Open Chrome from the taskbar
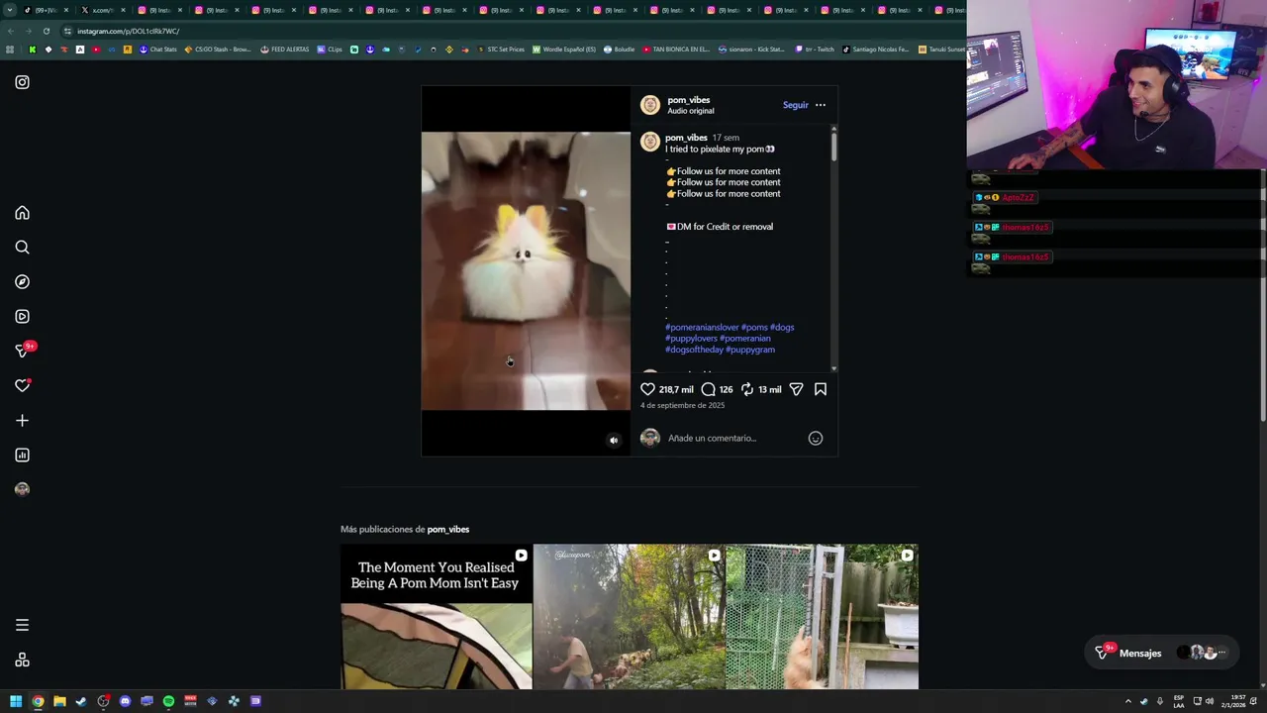Viewport: 1267px width, 713px height. click(38, 701)
